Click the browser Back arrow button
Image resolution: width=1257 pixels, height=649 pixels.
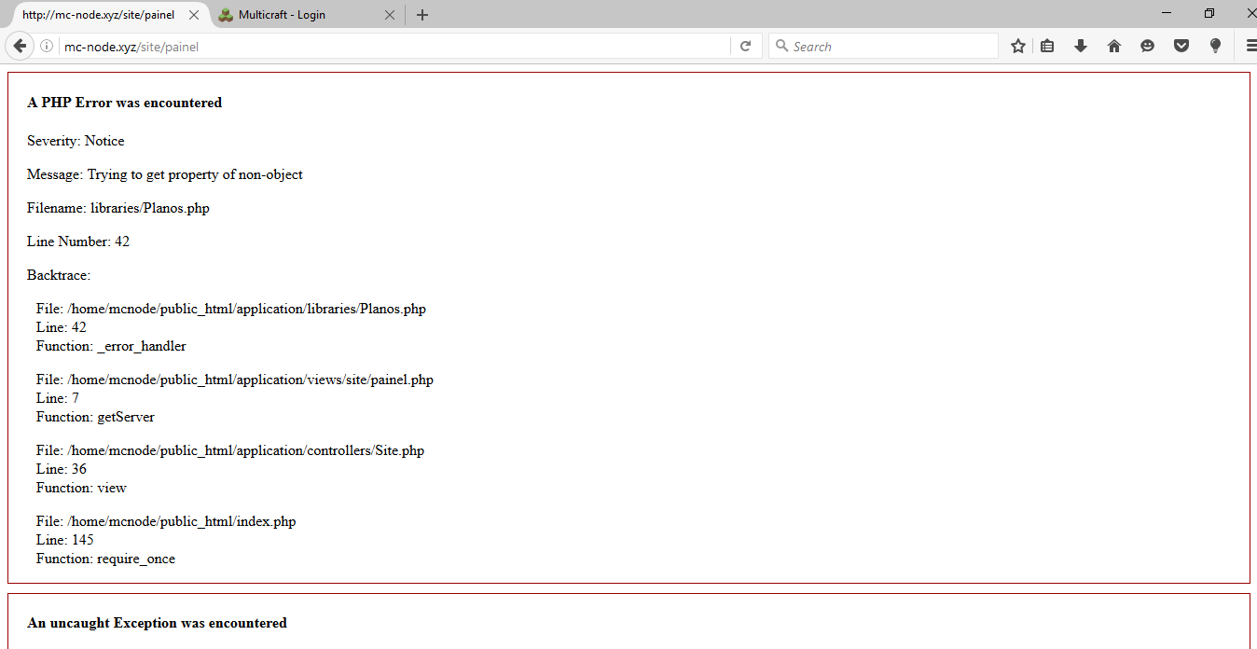(20, 47)
